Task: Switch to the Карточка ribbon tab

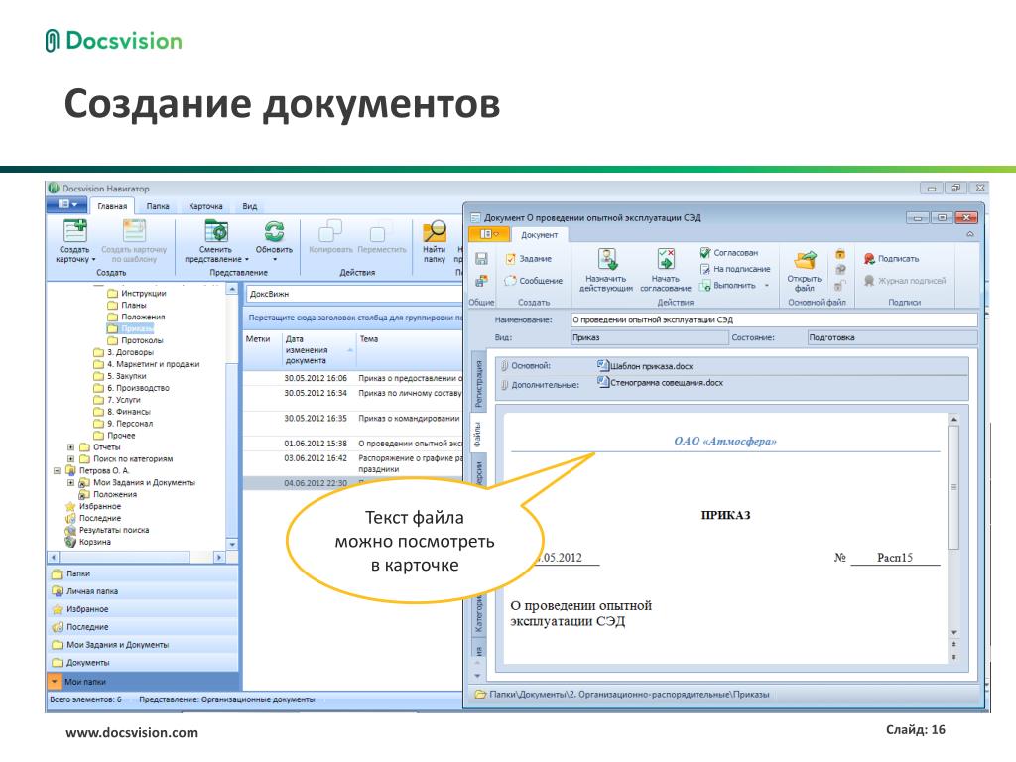Action: pyautogui.click(x=205, y=206)
